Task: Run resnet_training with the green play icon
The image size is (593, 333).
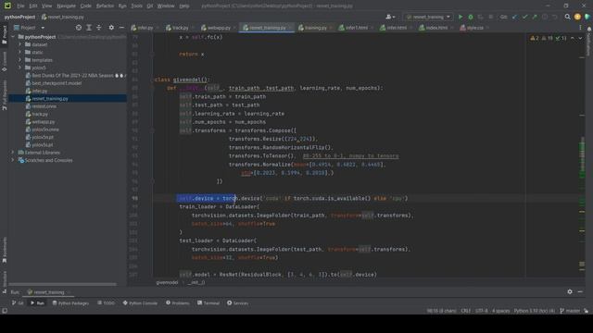Action: click(x=461, y=17)
